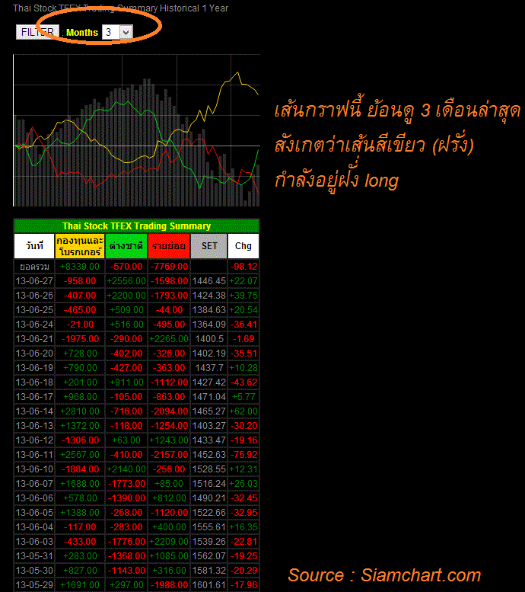This screenshot has height=592, width=525.
Task: Click the กองทุนและโบรกเกอร์ column header
Action: 80,246
